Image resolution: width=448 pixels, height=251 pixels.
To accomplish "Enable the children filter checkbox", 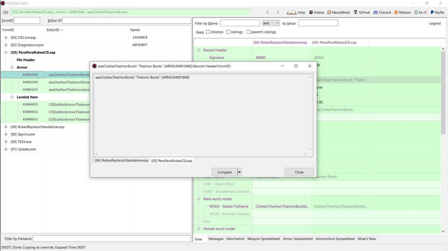I will point(208,32).
